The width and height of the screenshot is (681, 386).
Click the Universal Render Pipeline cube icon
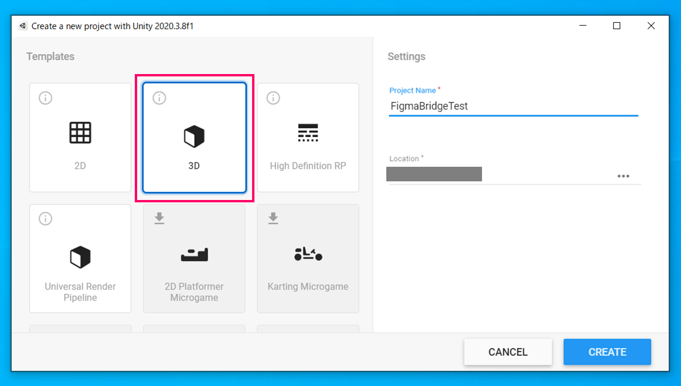tap(81, 257)
